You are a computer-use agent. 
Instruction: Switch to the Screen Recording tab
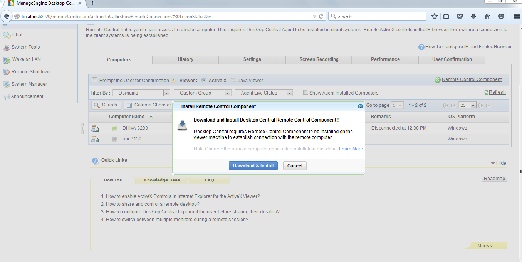tap(319, 59)
